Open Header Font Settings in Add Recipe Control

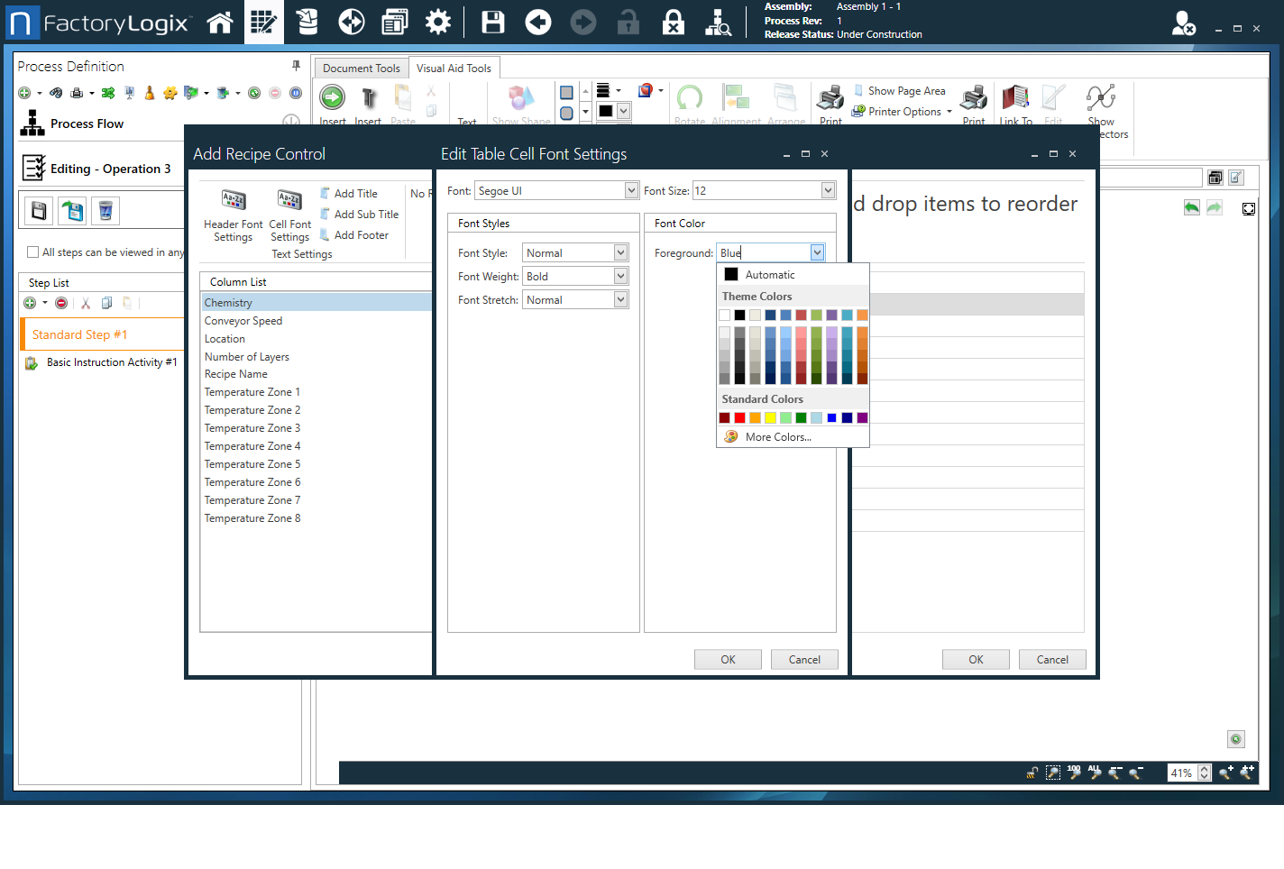[233, 215]
